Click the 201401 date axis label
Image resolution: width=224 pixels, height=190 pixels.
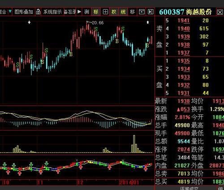[129, 182]
